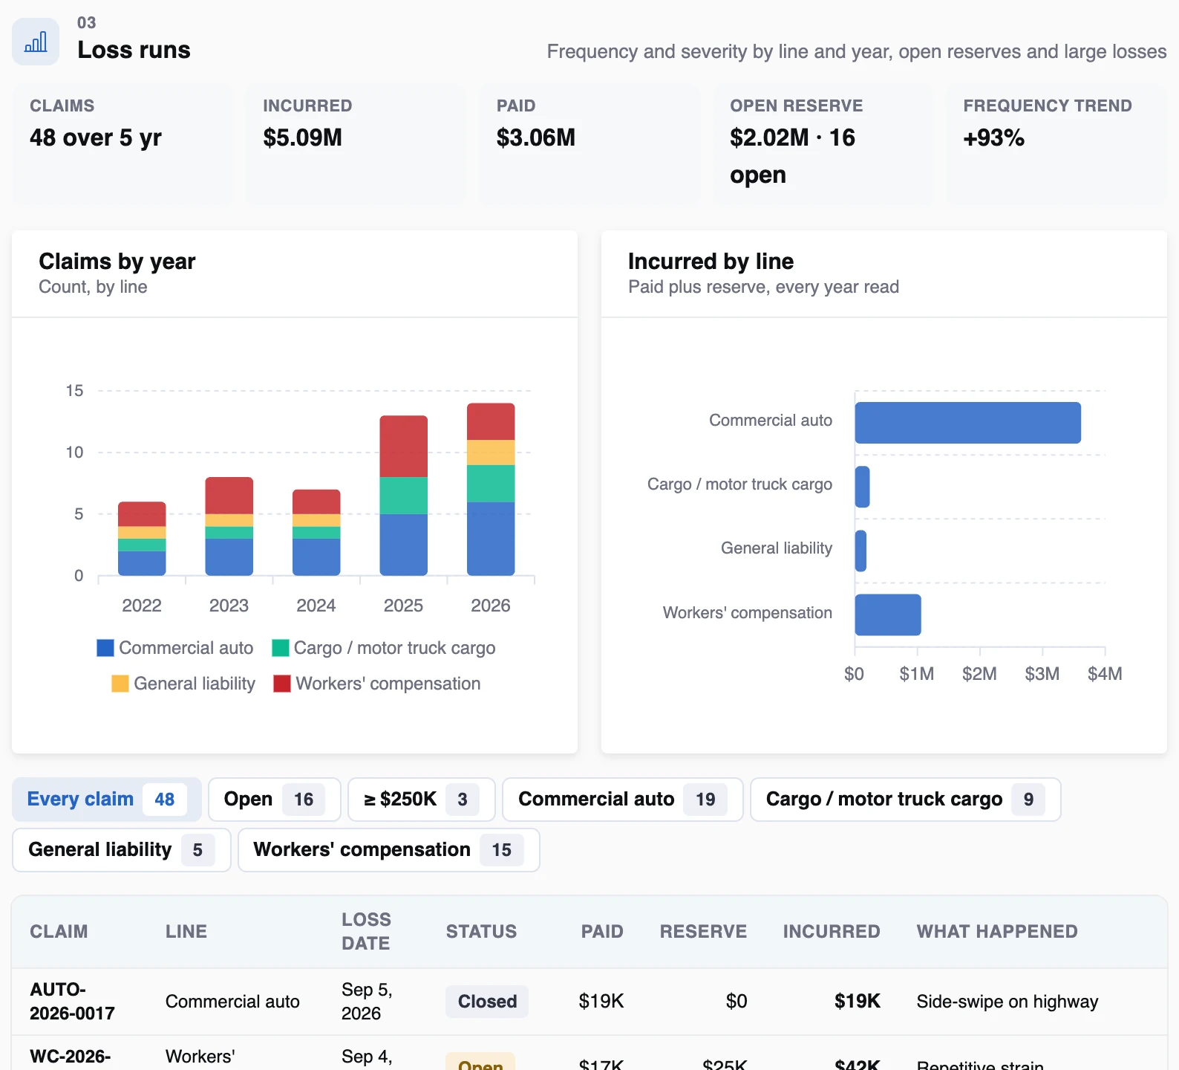
Task: Toggle Cargo / motor truck cargo legend swatch
Action: point(281,648)
